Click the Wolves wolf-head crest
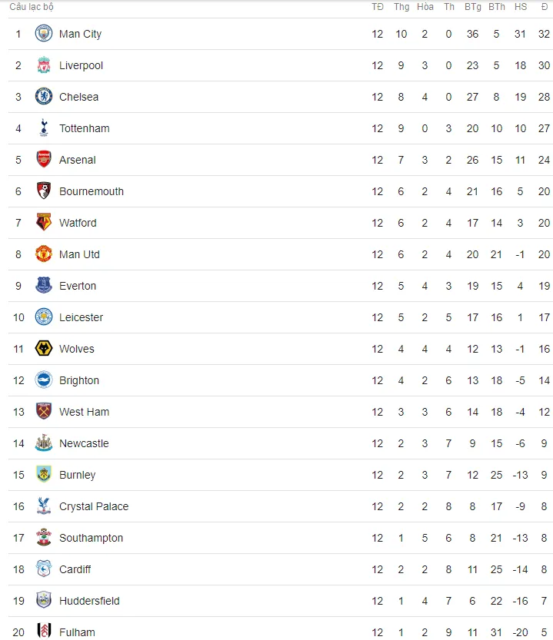553x640 pixels. pos(44,349)
